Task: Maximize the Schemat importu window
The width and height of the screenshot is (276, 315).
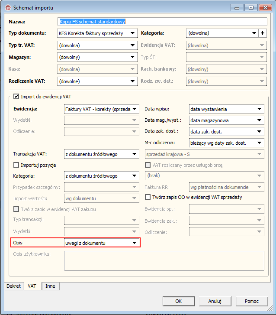Action: coord(250,7)
